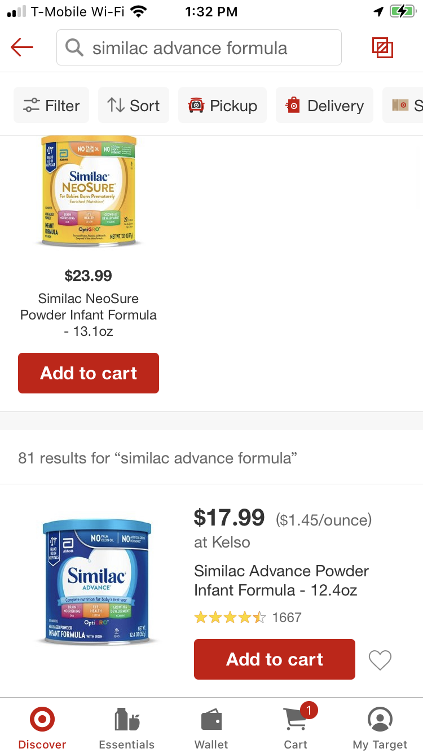Screen dimensions: 423x753
Task: Go to Essentials tab
Action: tap(127, 727)
